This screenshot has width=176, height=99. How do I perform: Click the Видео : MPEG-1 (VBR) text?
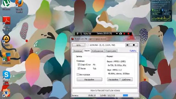click(x=116, y=62)
